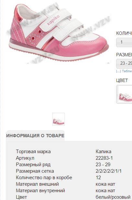Click the brand value Капика

[103, 152]
